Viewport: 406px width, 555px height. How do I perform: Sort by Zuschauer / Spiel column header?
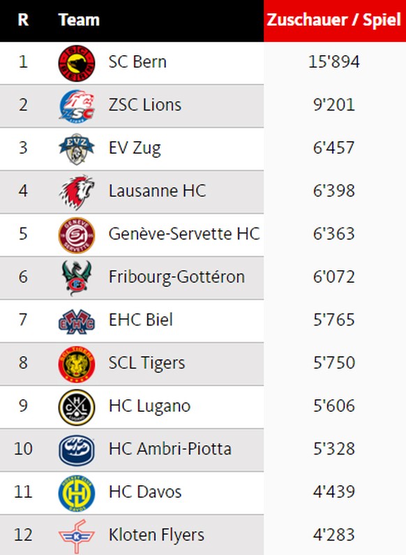point(334,20)
